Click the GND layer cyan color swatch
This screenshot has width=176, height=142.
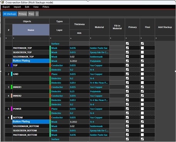coord(12,74)
